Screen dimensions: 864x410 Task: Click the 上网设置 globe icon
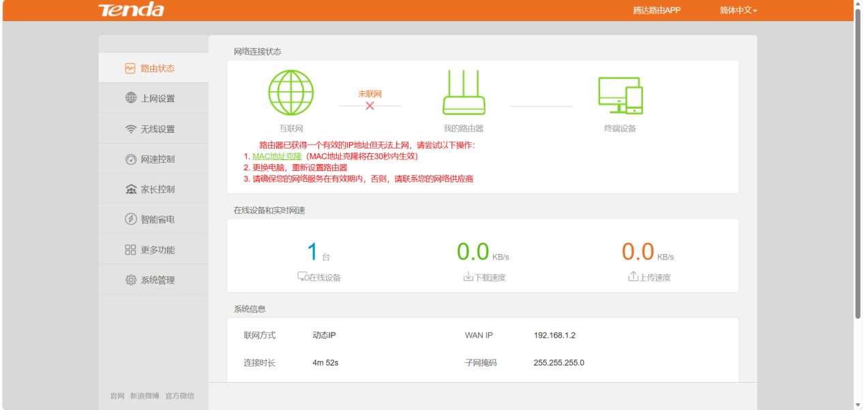click(131, 98)
